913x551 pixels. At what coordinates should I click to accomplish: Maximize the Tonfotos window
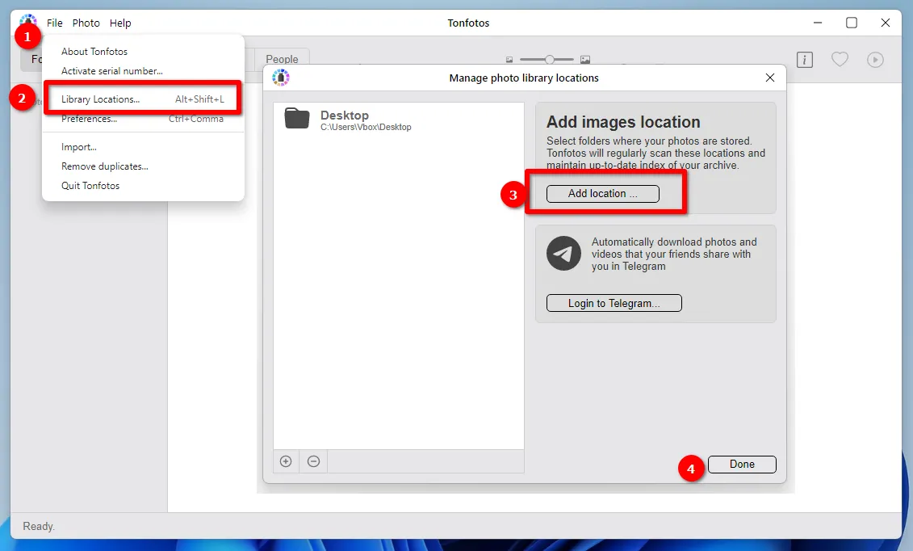pos(852,23)
